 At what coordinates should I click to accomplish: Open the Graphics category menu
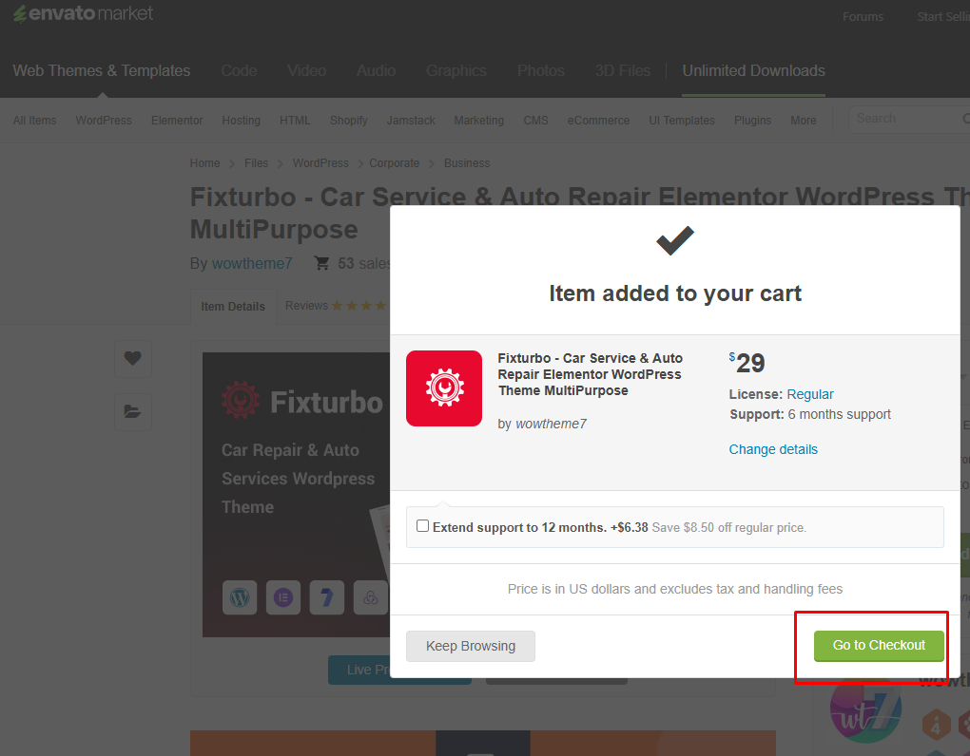click(456, 71)
